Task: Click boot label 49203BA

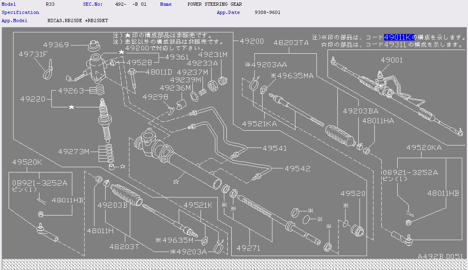Action: [360, 111]
